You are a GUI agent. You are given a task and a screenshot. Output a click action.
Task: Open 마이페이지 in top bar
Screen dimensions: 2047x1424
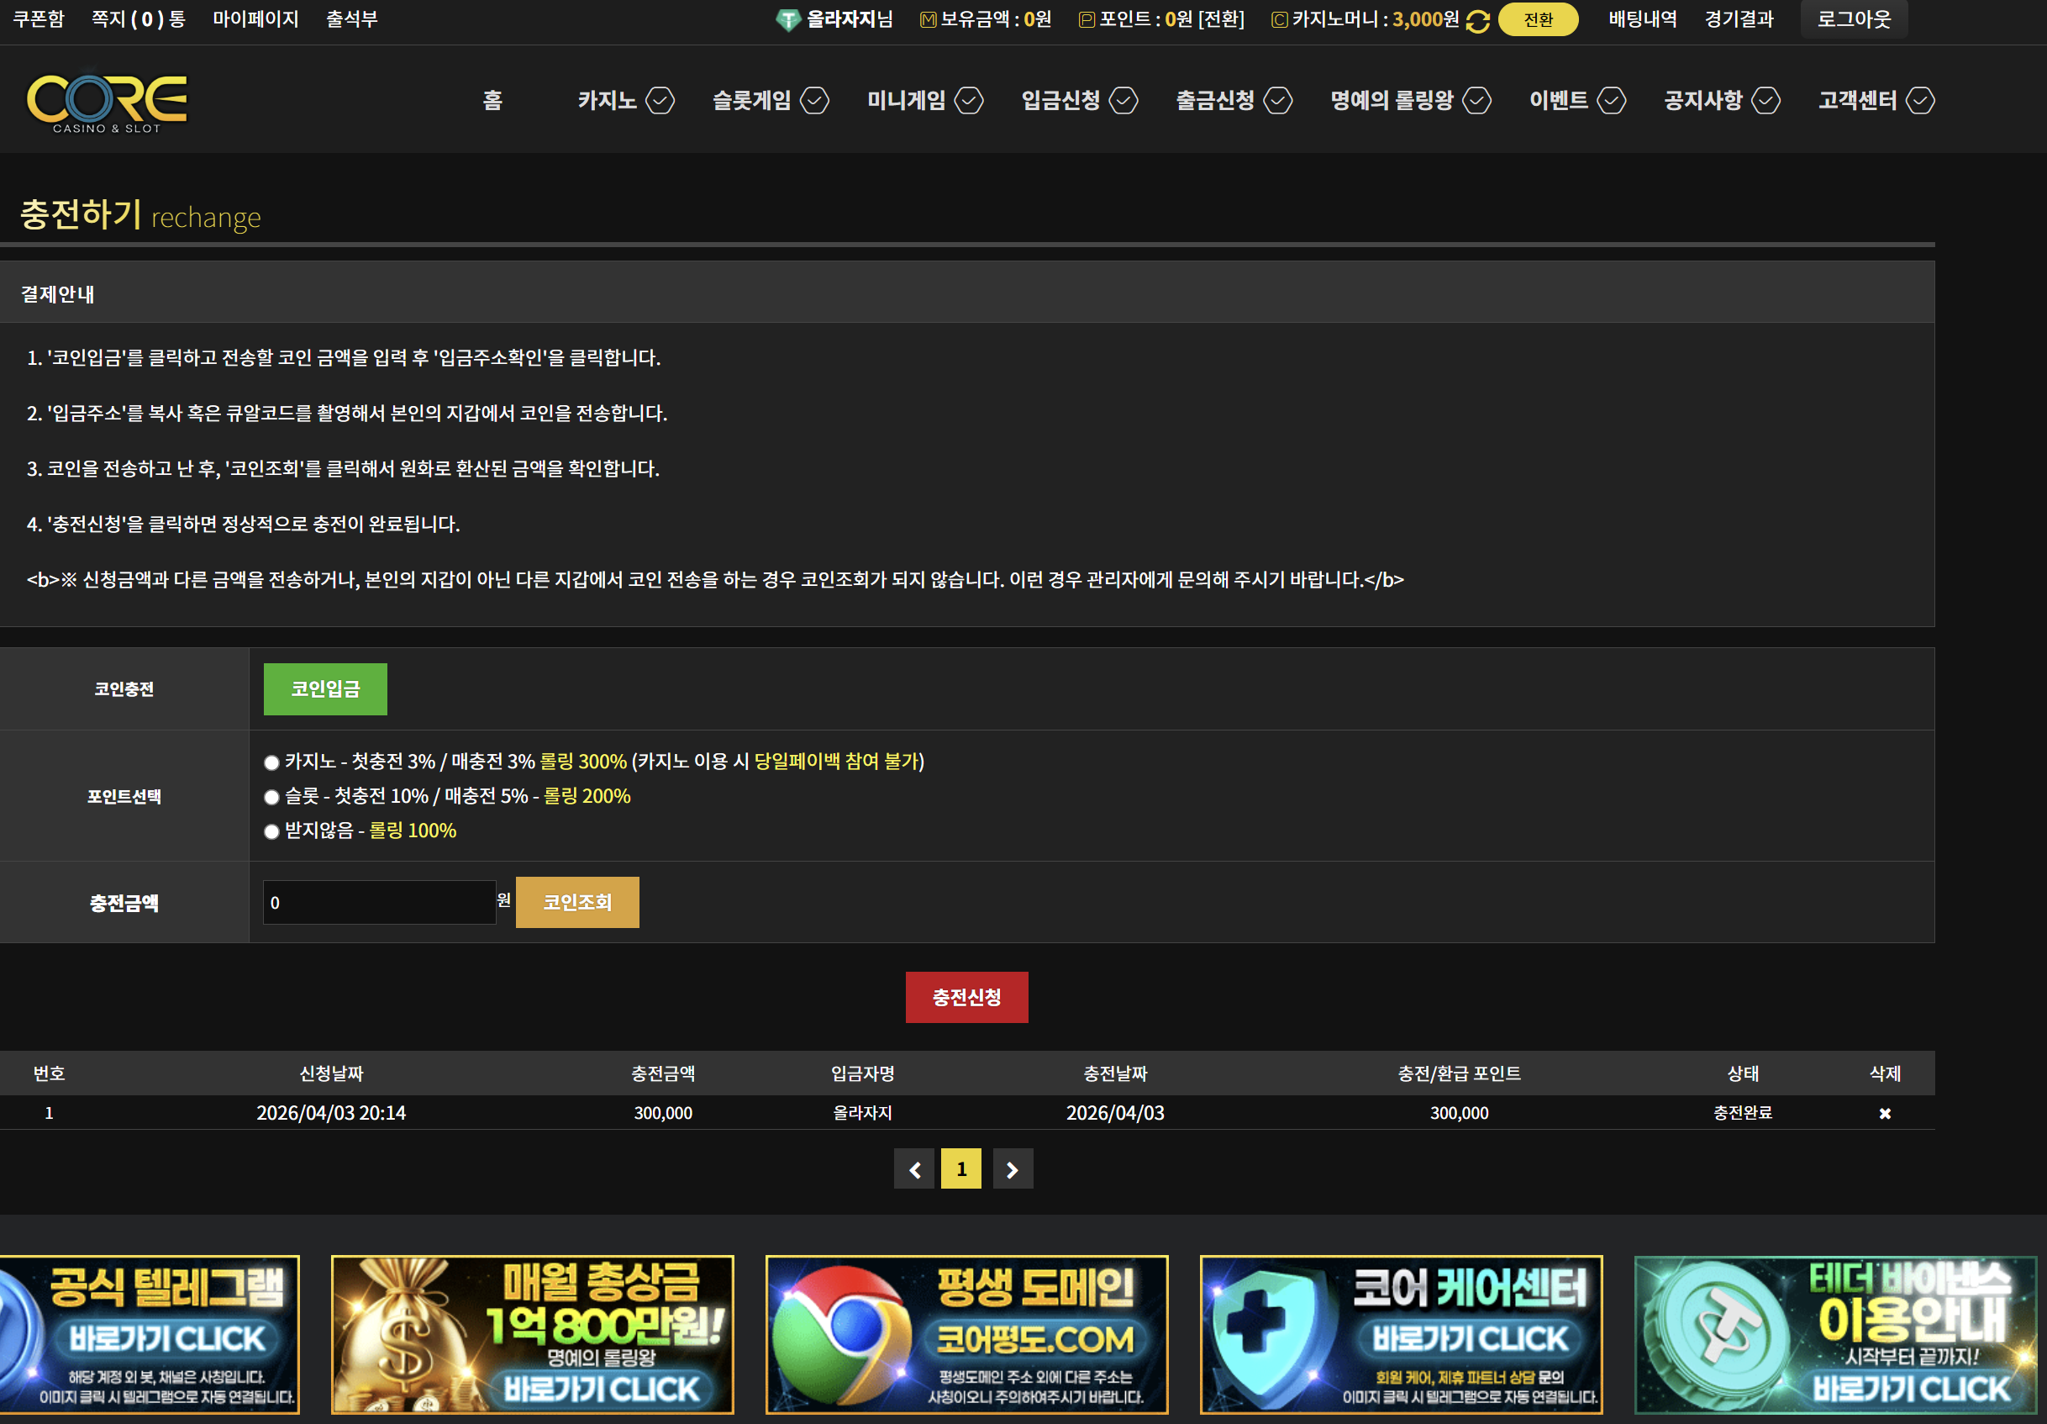point(255,18)
